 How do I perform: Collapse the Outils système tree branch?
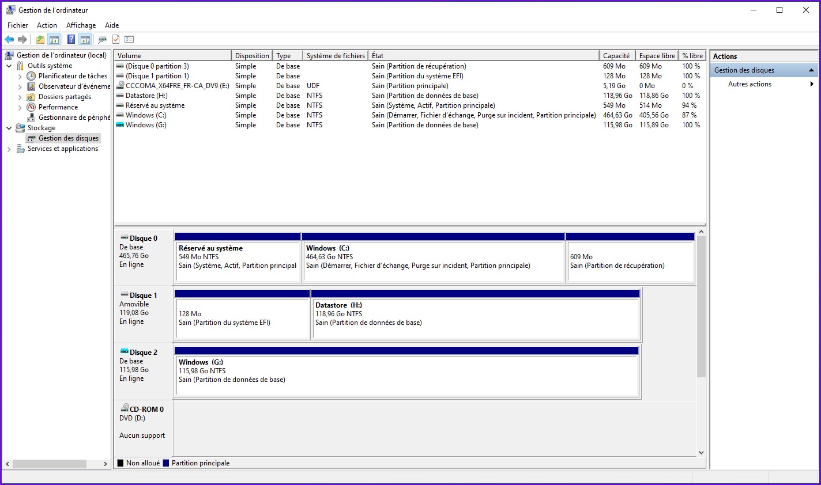(10, 65)
